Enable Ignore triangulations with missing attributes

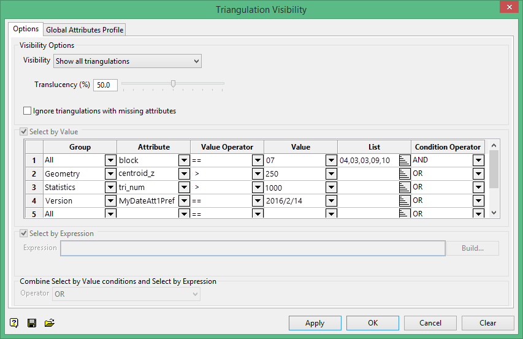[27, 111]
